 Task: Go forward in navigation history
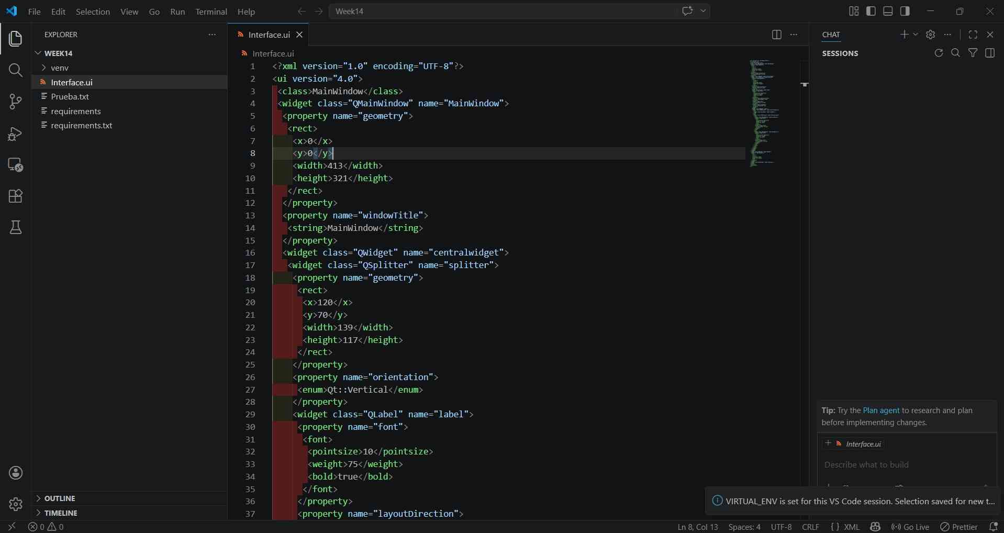[318, 11]
